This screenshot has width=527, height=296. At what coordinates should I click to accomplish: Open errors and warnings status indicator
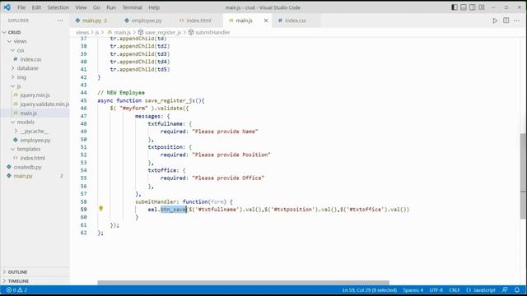click(16, 290)
